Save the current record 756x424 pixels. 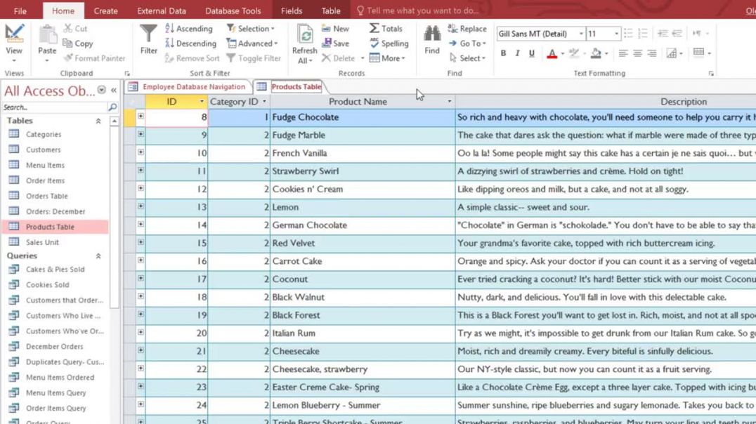click(335, 44)
